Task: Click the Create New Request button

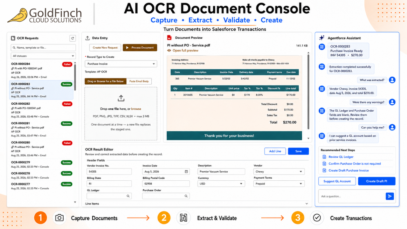Action: (x=105, y=48)
